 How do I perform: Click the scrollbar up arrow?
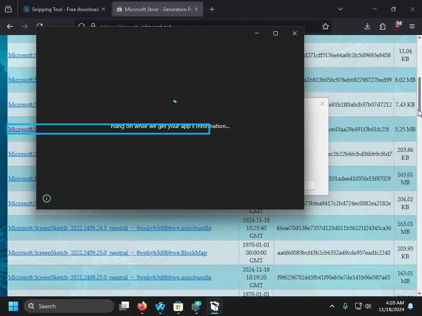click(419, 37)
